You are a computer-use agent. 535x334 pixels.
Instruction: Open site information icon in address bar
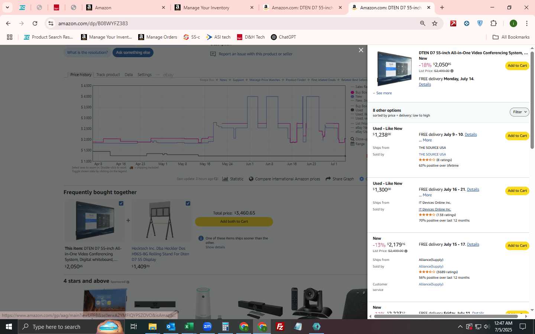coord(51,23)
